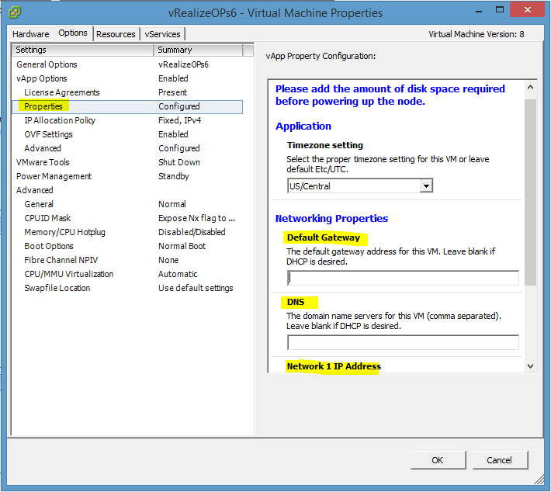Select OVF Settings row
The height and width of the screenshot is (492, 551).
point(127,134)
